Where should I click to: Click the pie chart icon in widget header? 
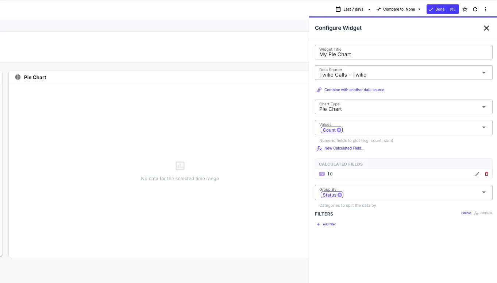pos(18,77)
